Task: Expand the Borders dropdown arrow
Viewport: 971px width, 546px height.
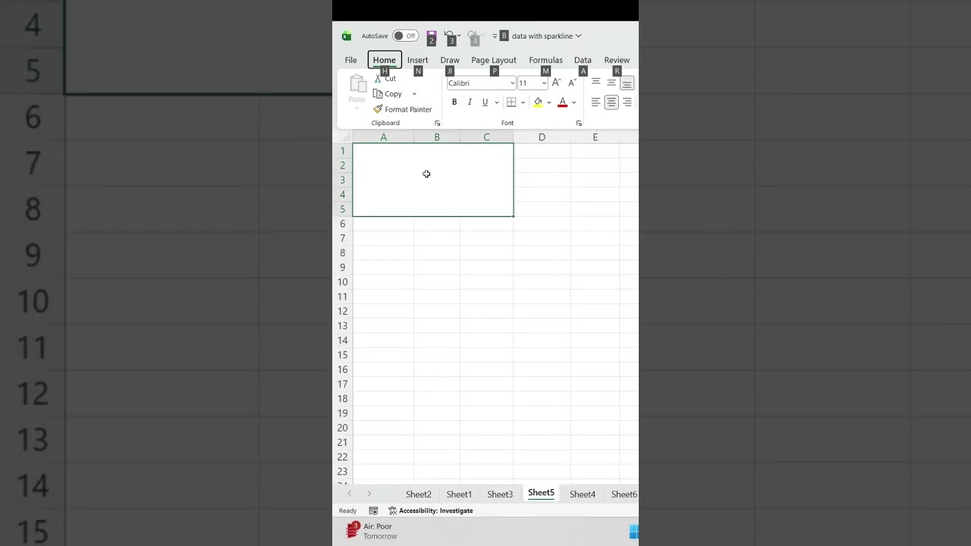Action: click(x=523, y=102)
